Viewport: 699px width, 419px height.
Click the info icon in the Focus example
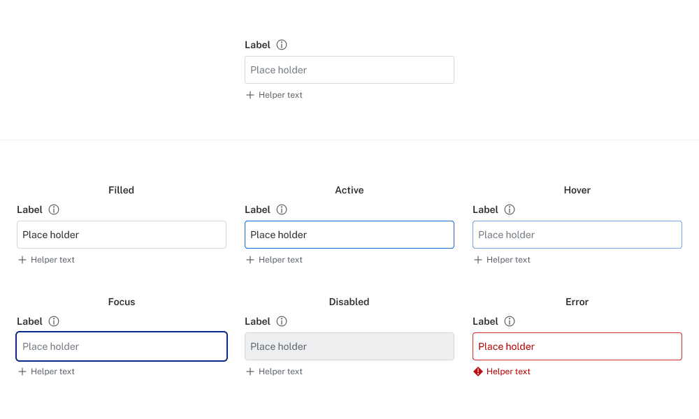coord(54,321)
